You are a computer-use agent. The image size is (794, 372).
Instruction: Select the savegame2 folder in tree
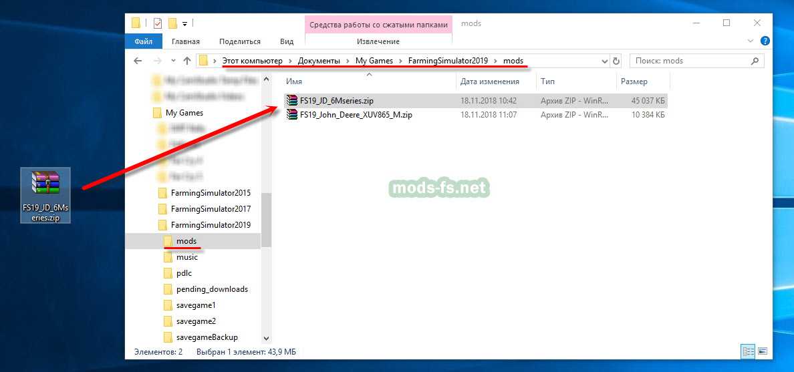[x=196, y=321]
